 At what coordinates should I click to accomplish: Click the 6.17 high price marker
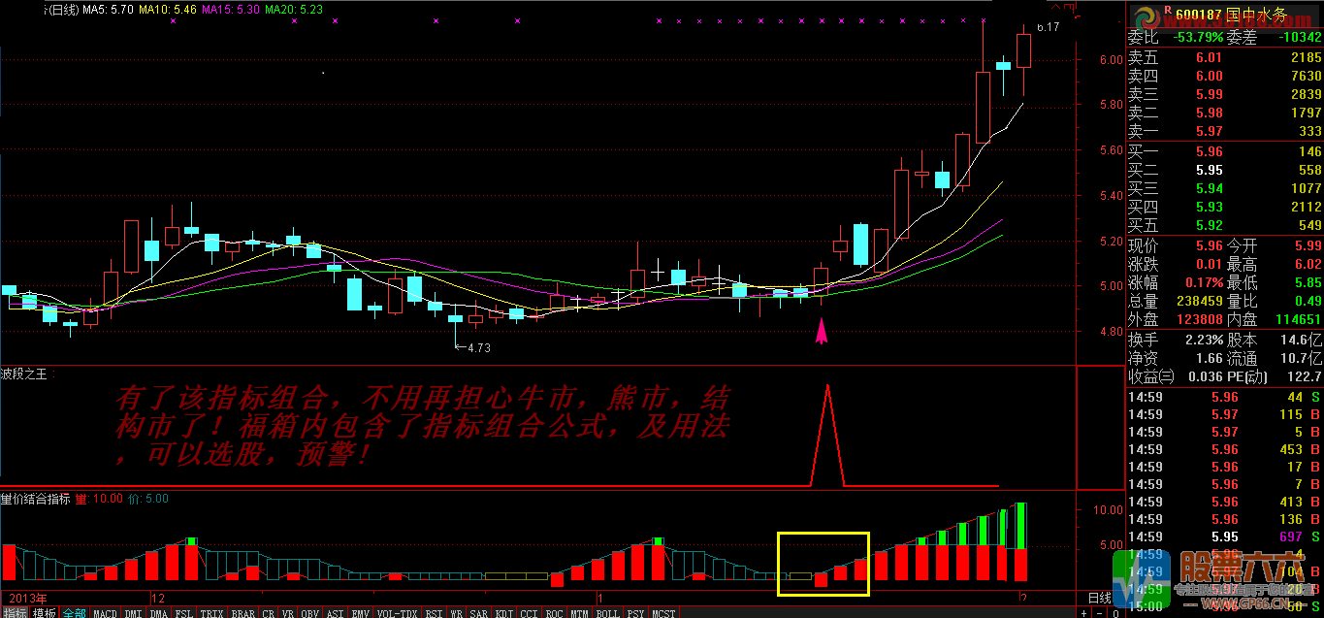point(1048,27)
